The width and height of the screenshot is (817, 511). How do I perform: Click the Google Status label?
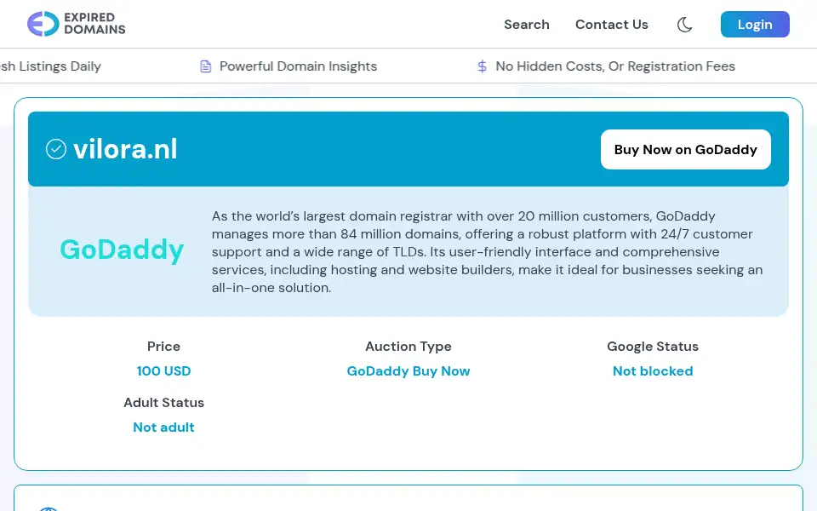(x=653, y=347)
